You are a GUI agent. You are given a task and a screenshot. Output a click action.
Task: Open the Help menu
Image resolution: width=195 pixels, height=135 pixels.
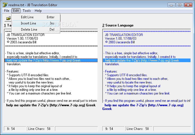click(x=38, y=11)
